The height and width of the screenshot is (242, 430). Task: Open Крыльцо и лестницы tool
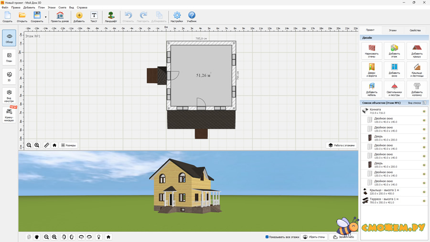[x=417, y=70]
